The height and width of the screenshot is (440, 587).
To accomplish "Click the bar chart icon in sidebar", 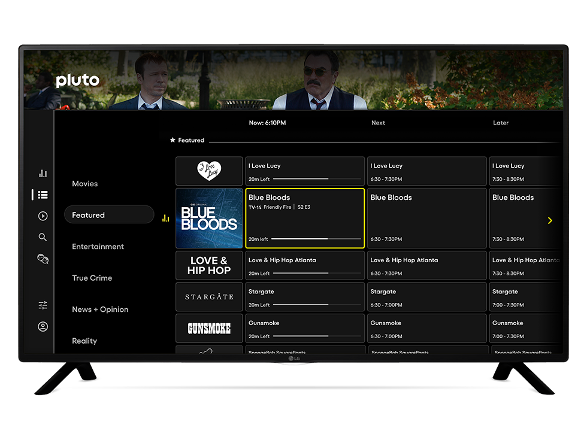I will pos(43,174).
